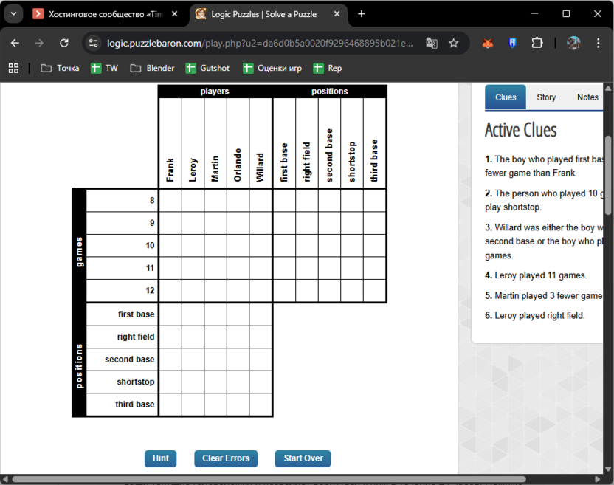
Task: Mark the cell for 9 games and Martin
Action: click(x=215, y=223)
